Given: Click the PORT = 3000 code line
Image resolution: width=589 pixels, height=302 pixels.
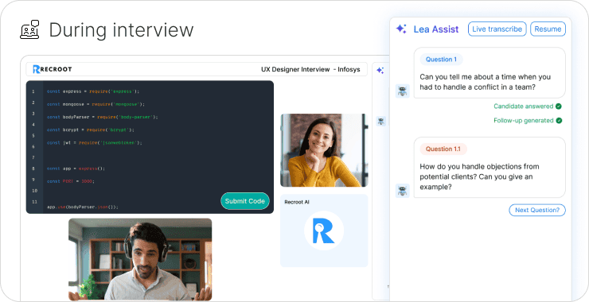Looking at the screenshot, I should [71, 181].
